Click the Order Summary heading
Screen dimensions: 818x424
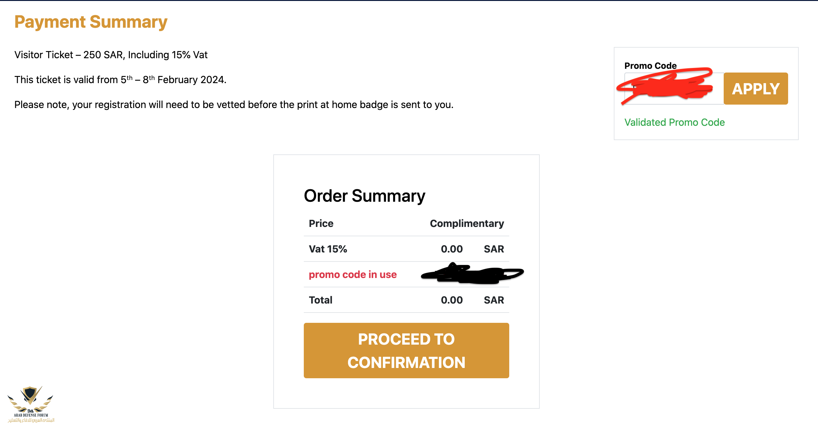pyautogui.click(x=364, y=196)
